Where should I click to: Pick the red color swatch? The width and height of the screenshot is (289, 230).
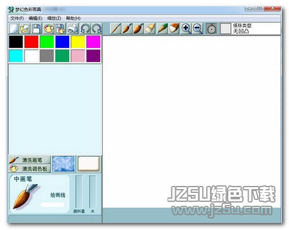point(31,42)
